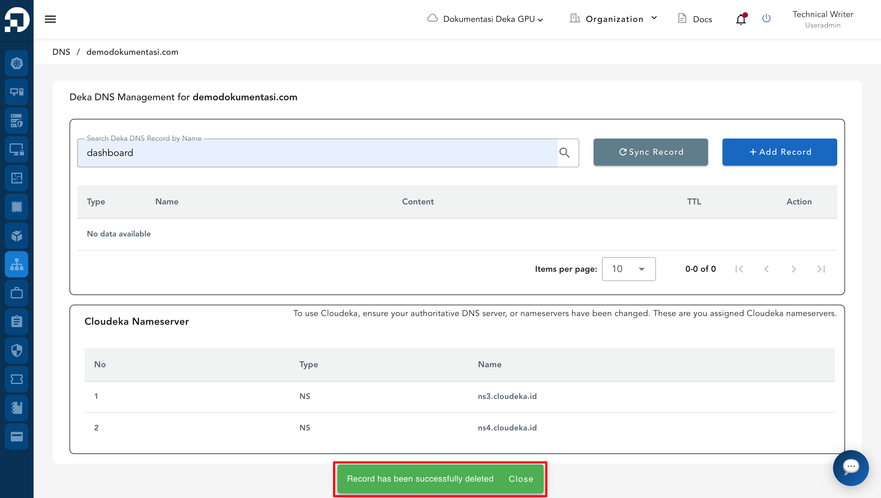The height and width of the screenshot is (498, 881).
Task: Click the search magnifier icon
Action: pyautogui.click(x=564, y=153)
